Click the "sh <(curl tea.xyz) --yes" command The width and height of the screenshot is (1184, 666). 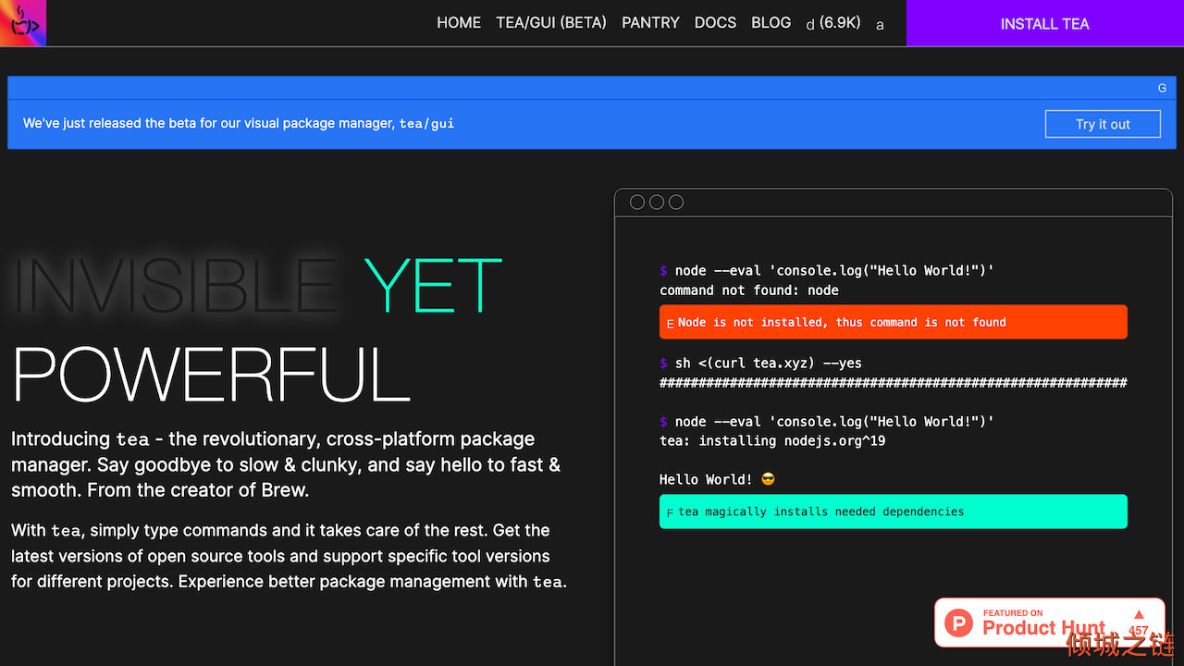click(769, 364)
